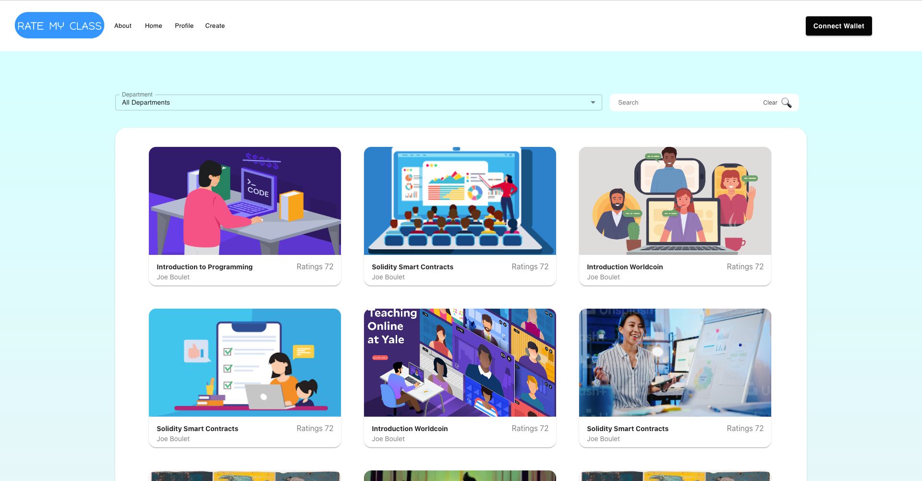Click Ratings 72 on video call Worldcoin card
The width and height of the screenshot is (922, 481).
pyautogui.click(x=745, y=266)
